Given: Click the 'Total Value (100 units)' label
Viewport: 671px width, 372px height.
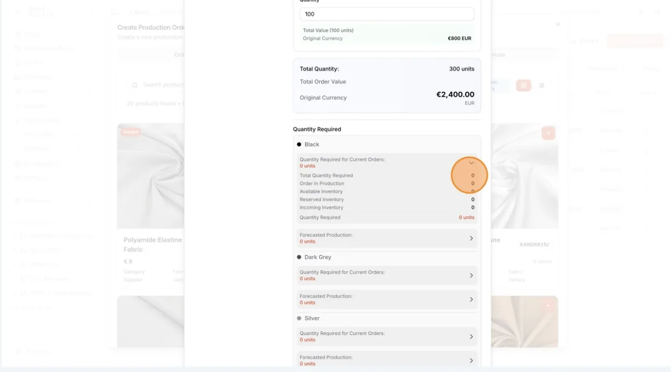Looking at the screenshot, I should 328,30.
